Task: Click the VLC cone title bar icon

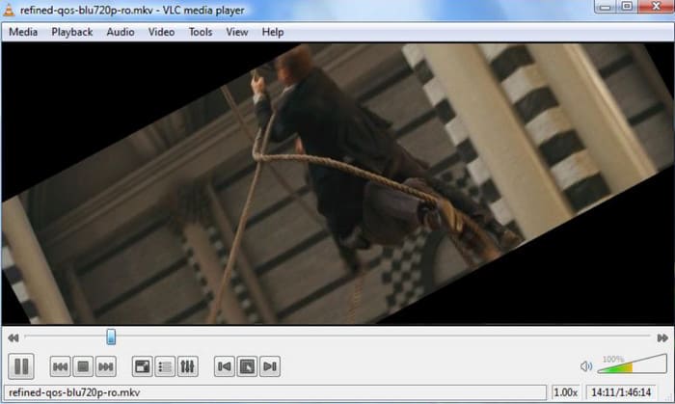Action: 9,10
